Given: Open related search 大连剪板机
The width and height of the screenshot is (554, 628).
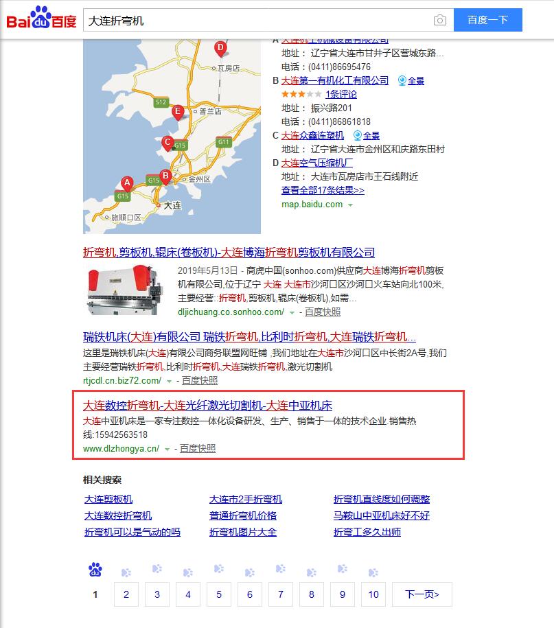Looking at the screenshot, I should point(108,500).
